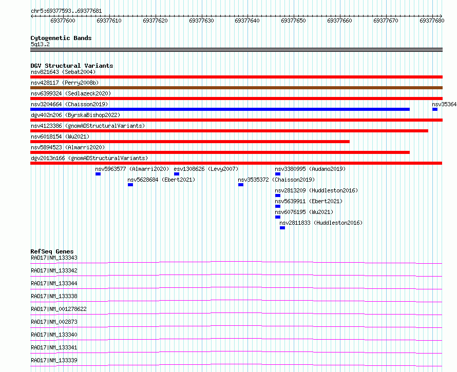Click ruler position 69377670
457x372 pixels.
[386, 21]
